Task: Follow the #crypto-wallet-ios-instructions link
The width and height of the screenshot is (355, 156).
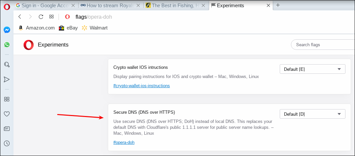Action: tap(141, 86)
